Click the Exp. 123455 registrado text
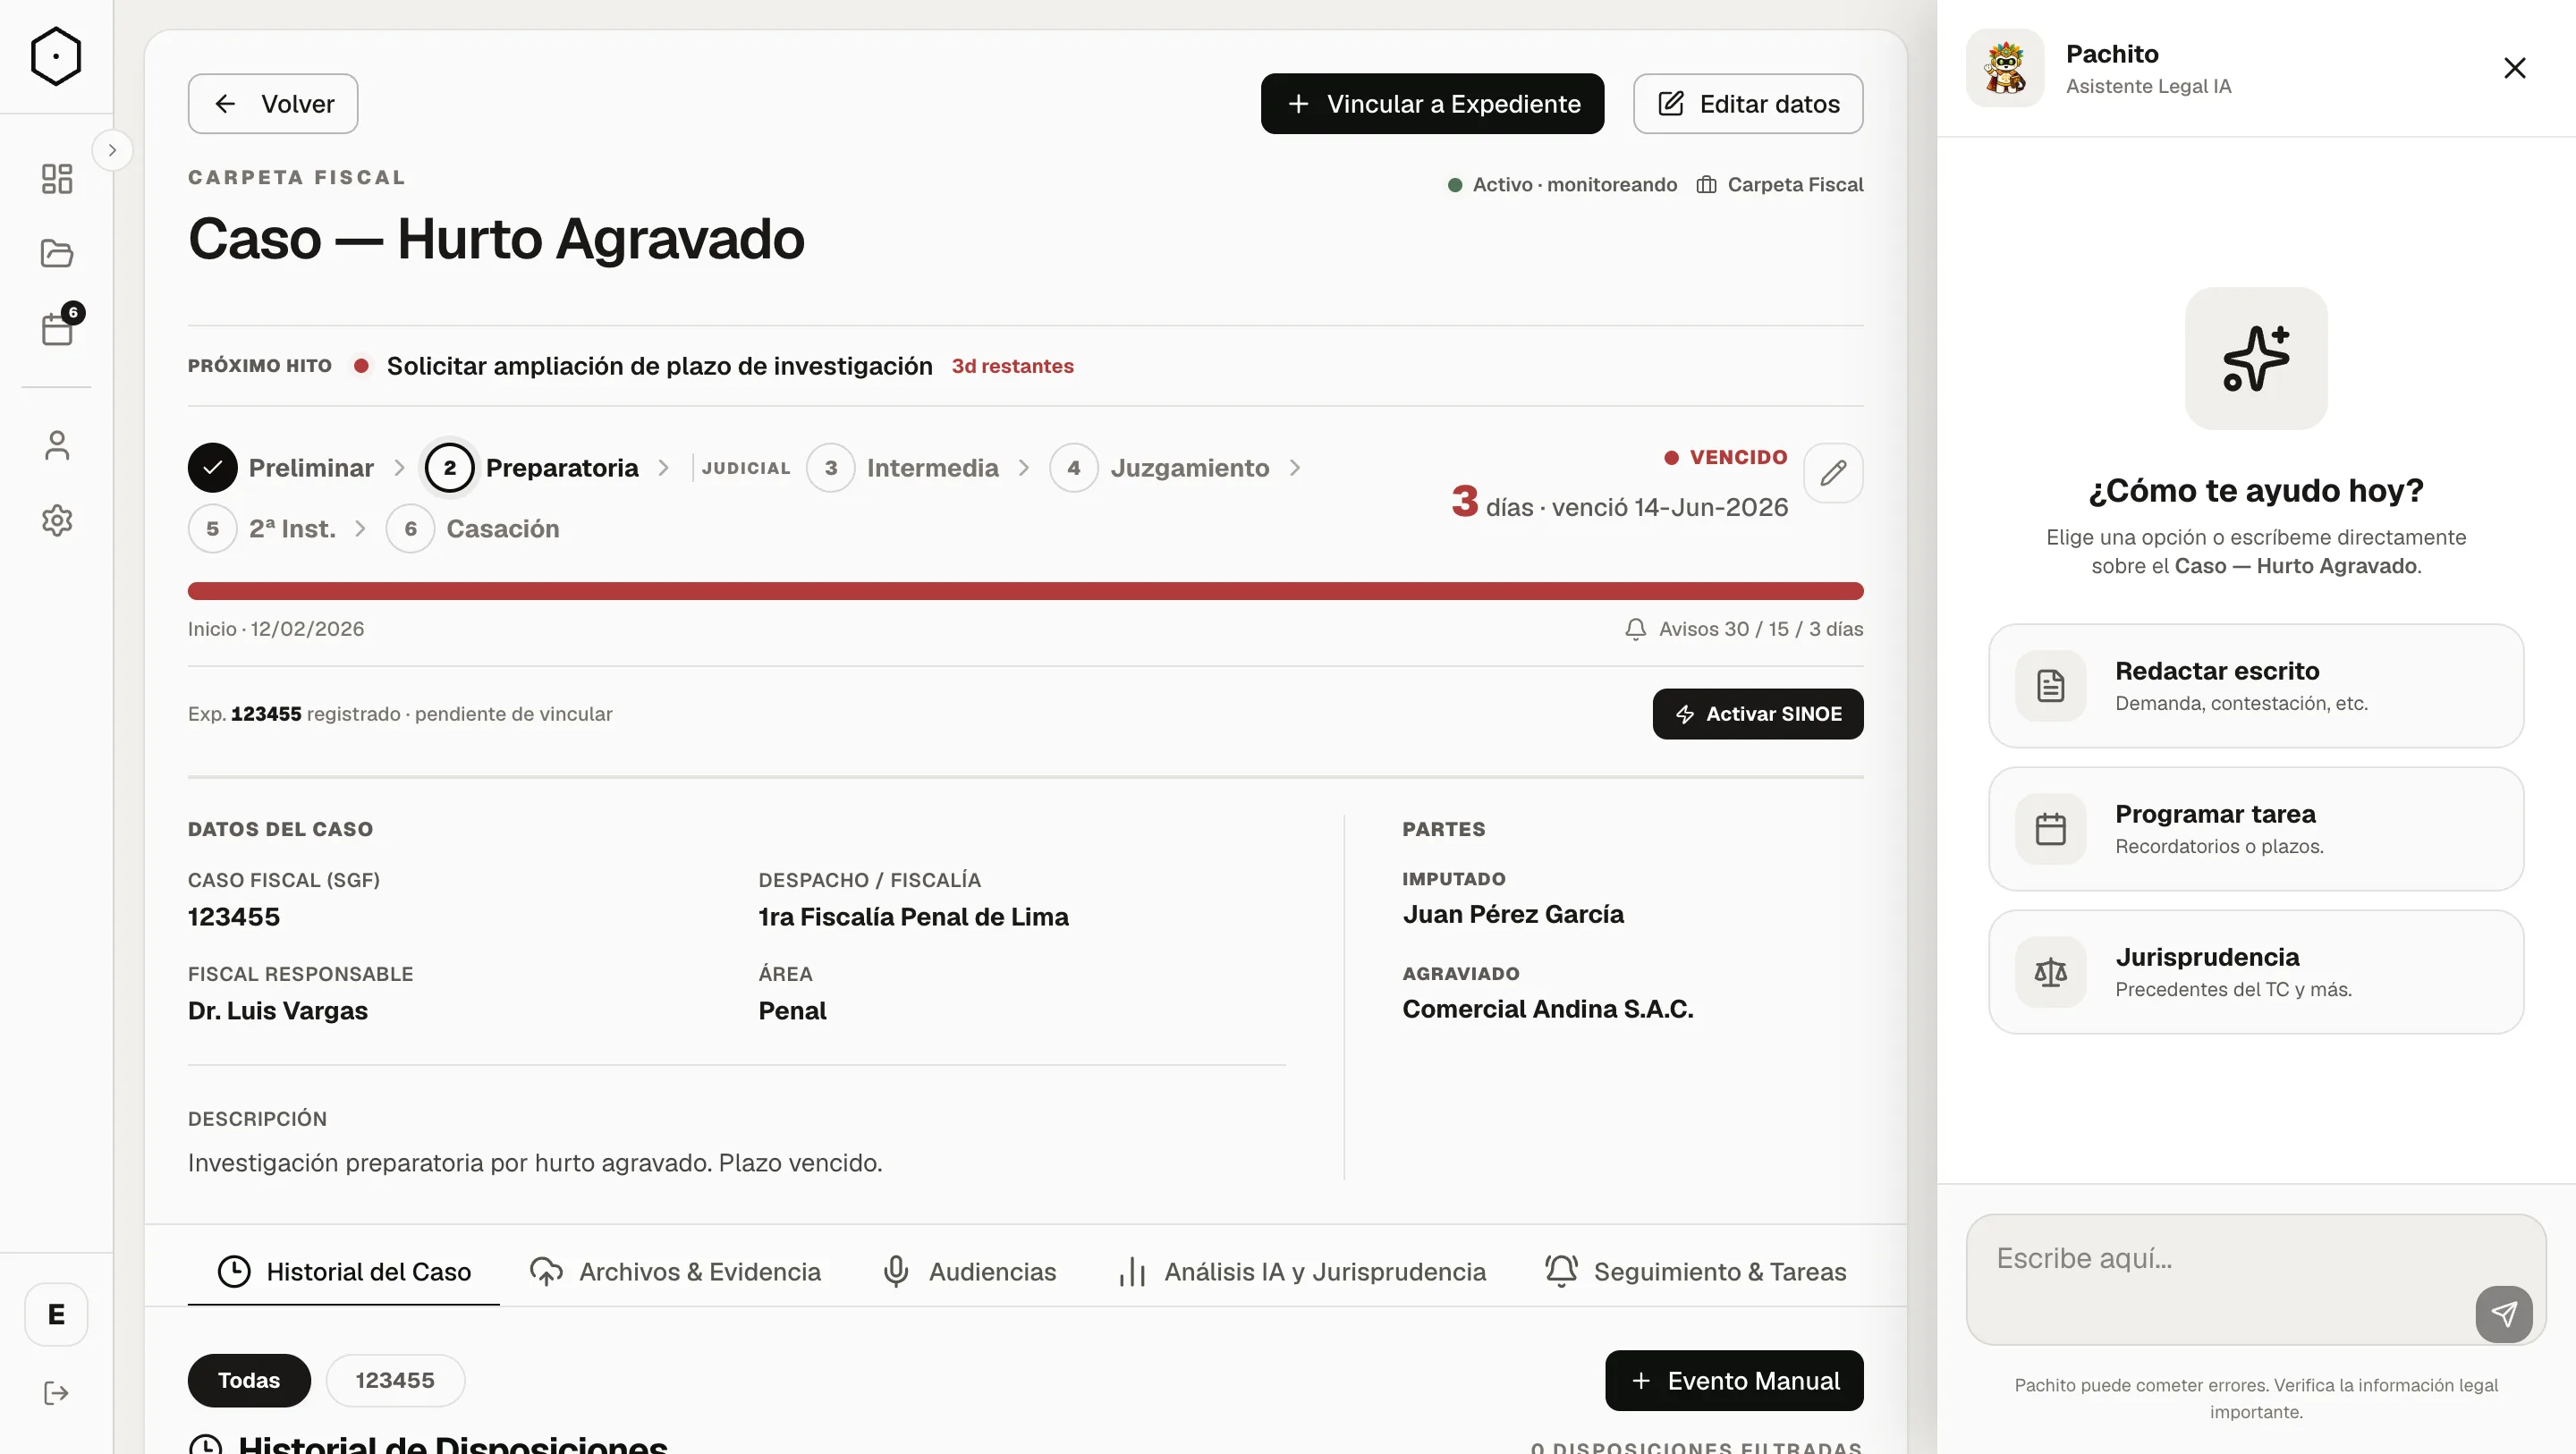The image size is (2576, 1454). click(x=400, y=714)
